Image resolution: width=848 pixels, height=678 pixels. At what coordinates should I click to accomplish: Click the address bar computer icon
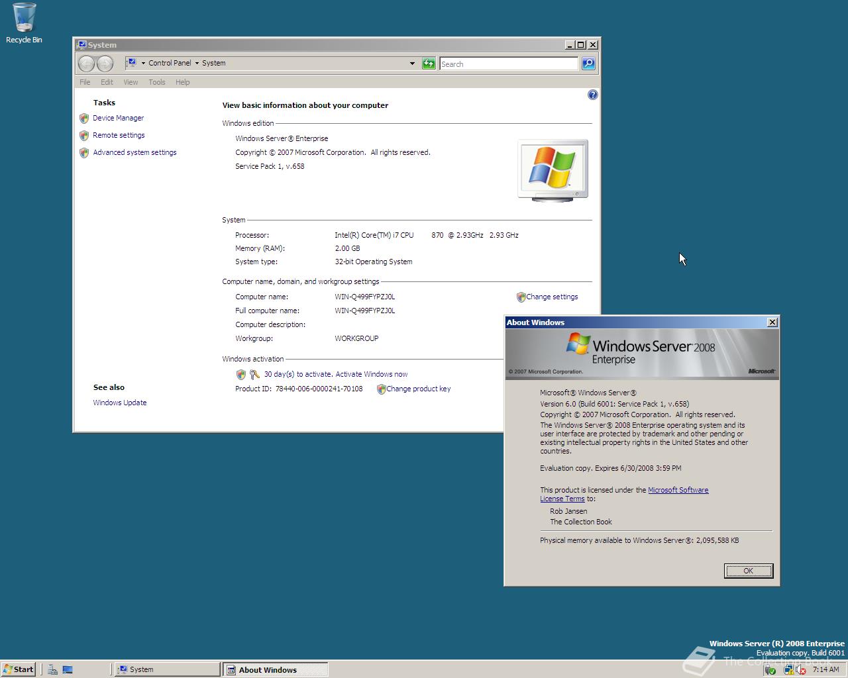(131, 63)
